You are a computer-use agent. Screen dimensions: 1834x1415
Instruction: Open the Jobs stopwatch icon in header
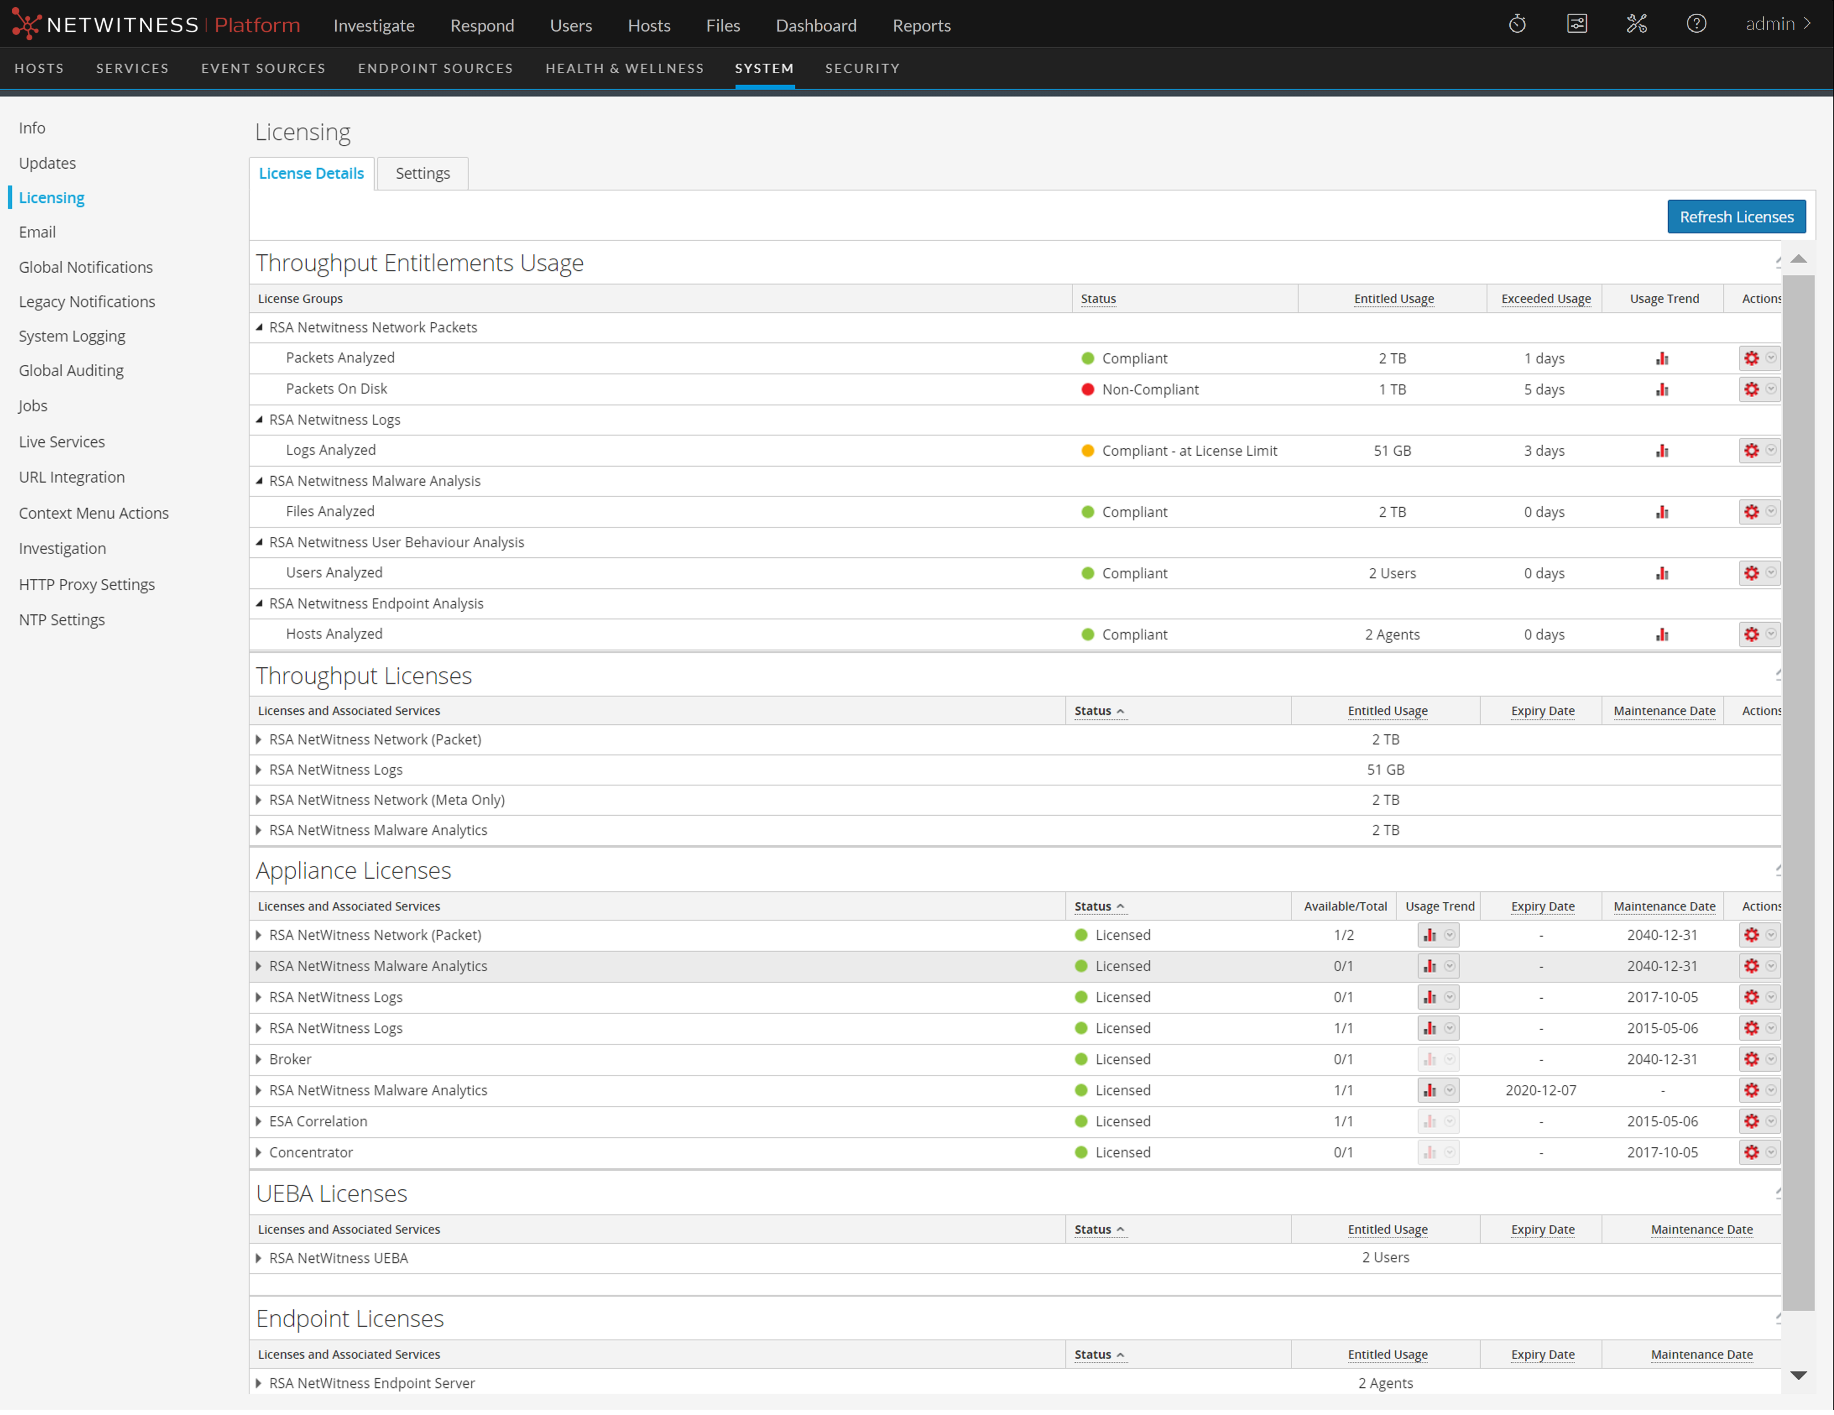1516,24
